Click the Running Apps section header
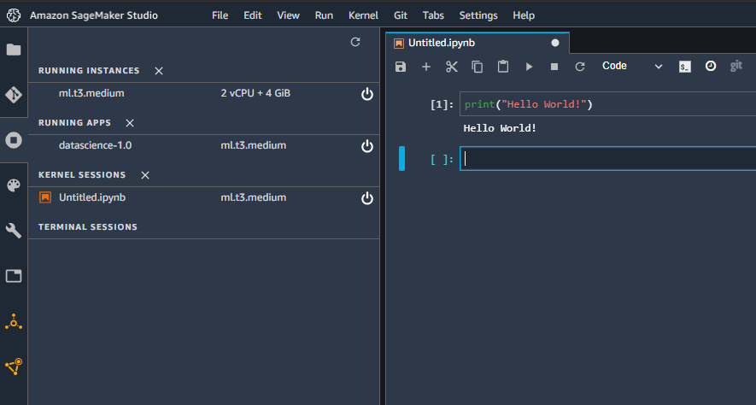The height and width of the screenshot is (405, 756). pos(74,123)
